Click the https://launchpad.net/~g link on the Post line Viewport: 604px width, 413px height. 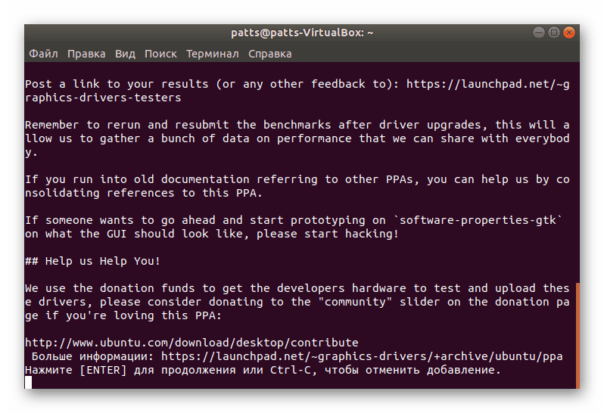click(488, 84)
